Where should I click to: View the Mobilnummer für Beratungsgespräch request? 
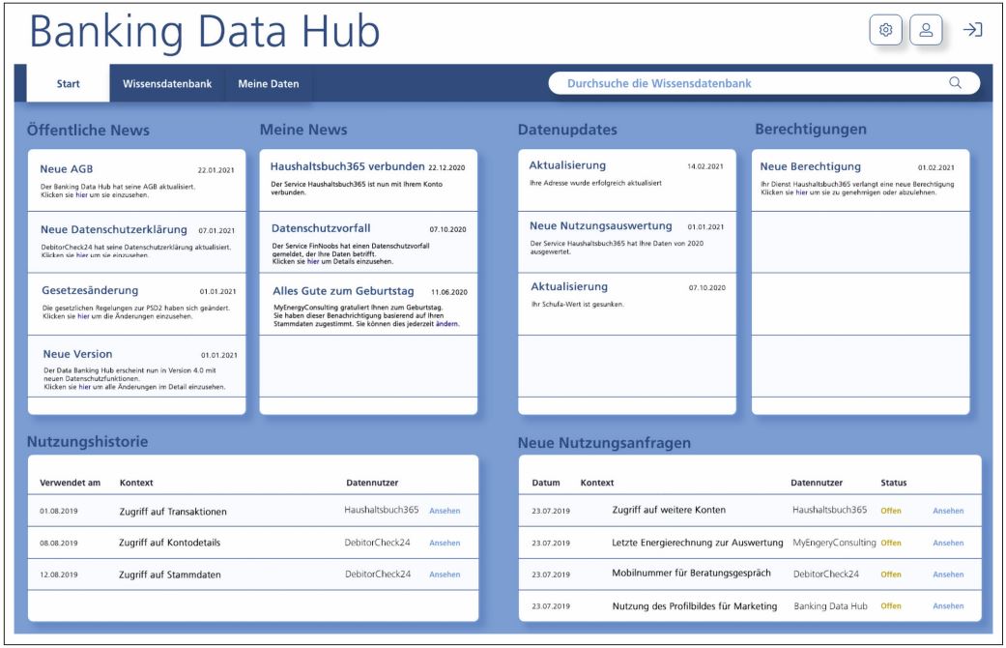(948, 574)
